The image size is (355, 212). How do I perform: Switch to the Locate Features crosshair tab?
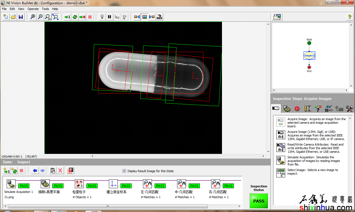(x=297, y=109)
